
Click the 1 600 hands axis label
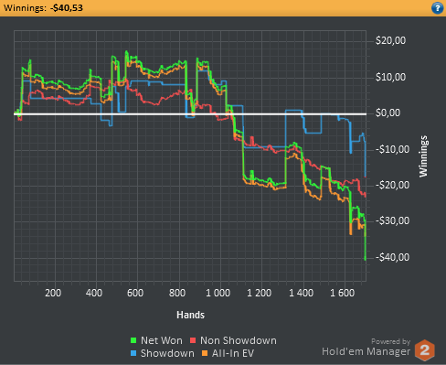tap(343, 293)
